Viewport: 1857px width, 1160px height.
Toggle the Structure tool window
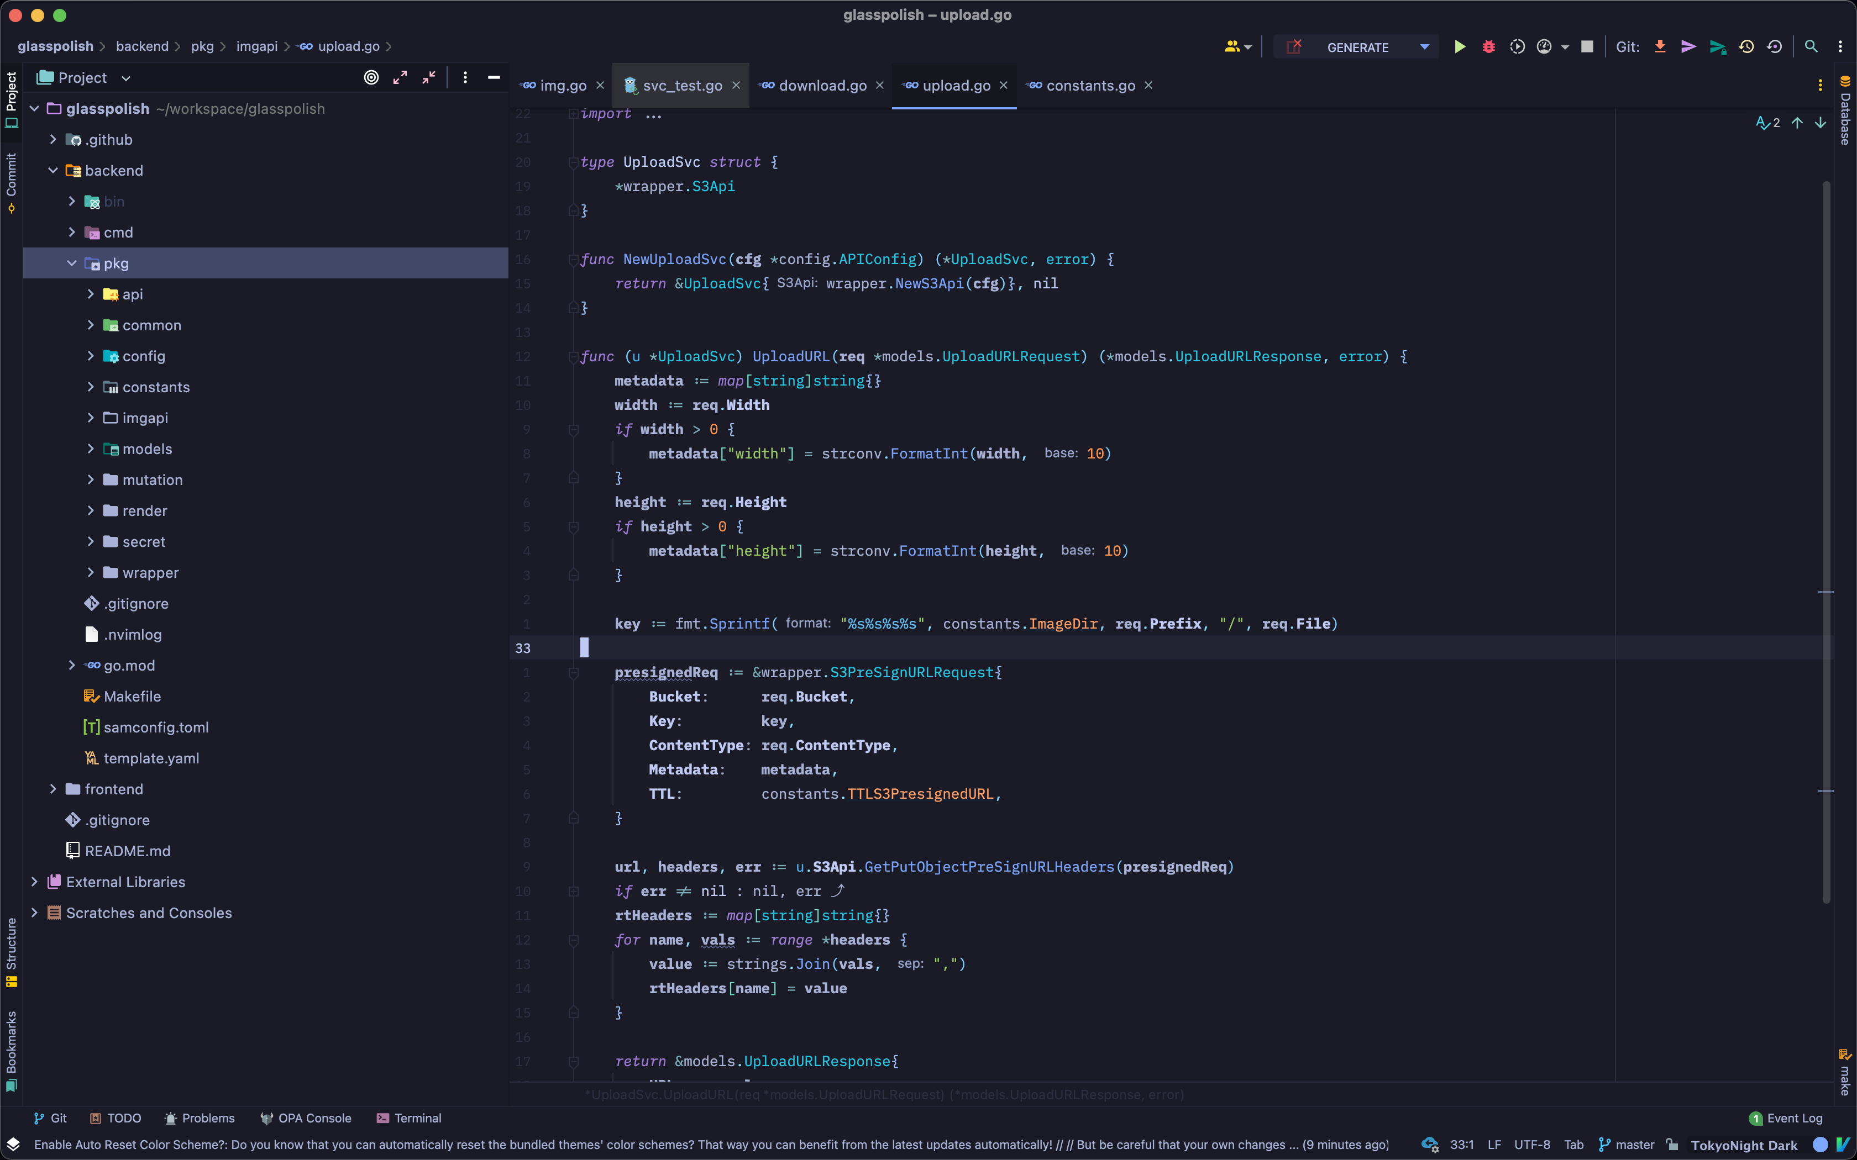[12, 951]
